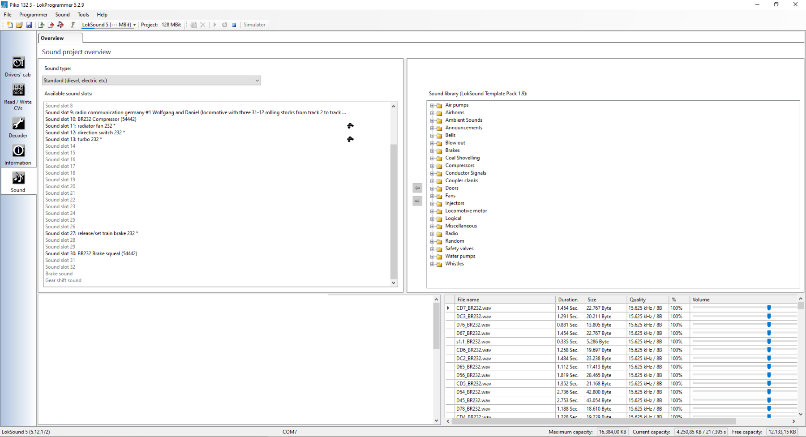This screenshot has height=437, width=806.
Task: Click the Volume column header
Action: pyautogui.click(x=743, y=300)
